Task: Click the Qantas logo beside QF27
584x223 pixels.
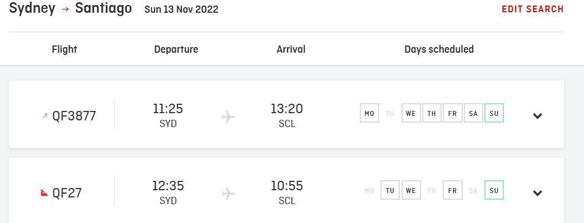Action: [x=44, y=192]
